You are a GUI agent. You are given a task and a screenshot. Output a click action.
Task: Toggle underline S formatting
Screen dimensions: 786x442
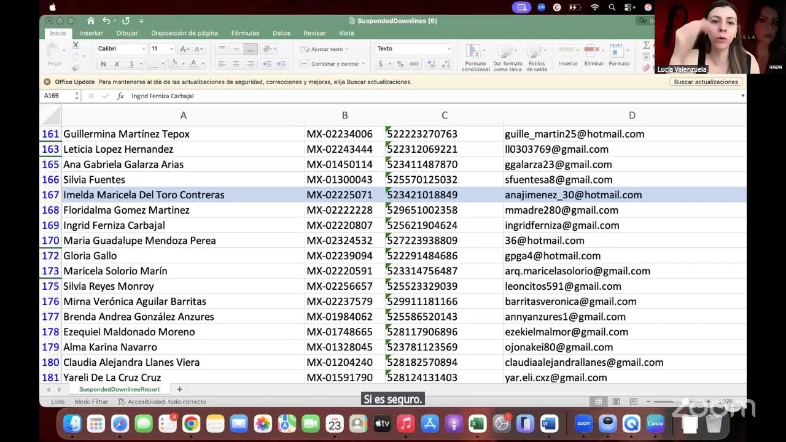coord(131,64)
